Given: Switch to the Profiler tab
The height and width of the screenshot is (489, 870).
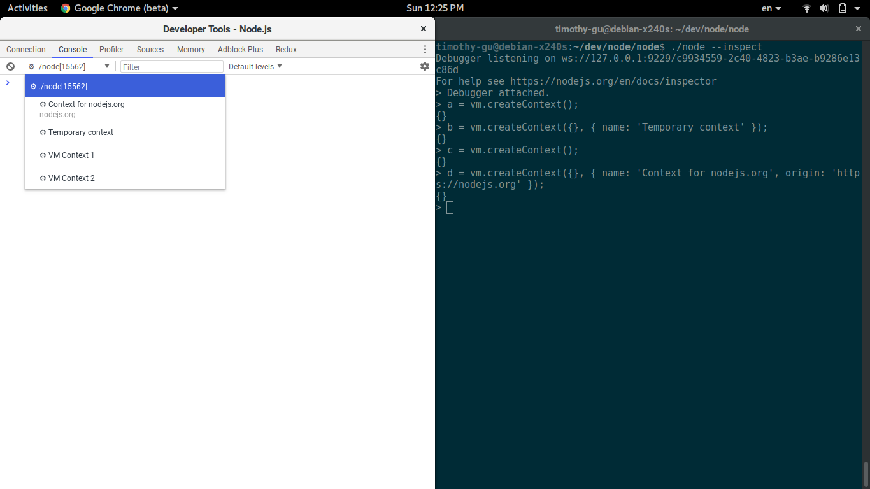Looking at the screenshot, I should [111, 49].
